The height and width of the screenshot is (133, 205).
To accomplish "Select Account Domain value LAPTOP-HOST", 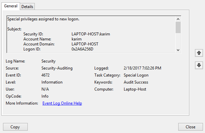I will [x=85, y=44].
